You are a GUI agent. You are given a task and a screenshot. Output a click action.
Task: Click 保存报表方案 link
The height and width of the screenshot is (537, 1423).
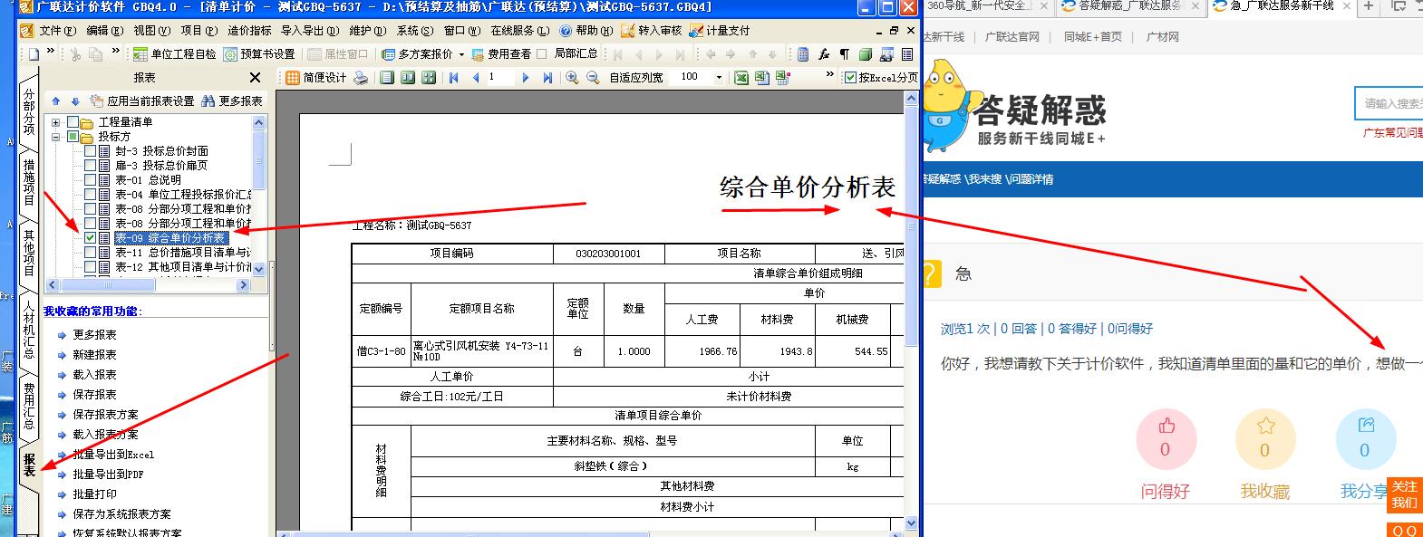105,415
